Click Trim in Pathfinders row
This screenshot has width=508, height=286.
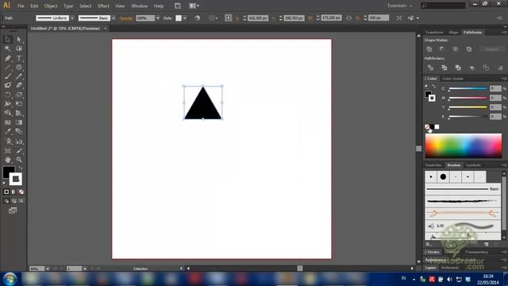coord(444,68)
